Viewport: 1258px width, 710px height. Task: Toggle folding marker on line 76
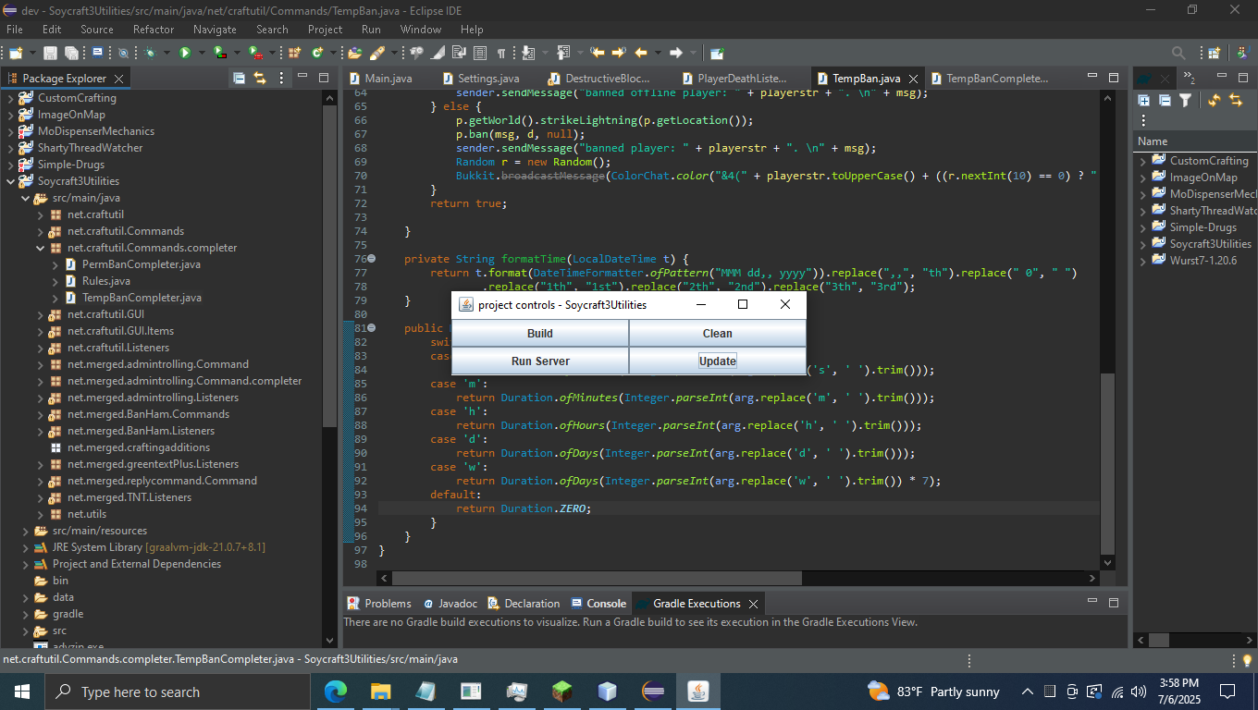tap(372, 259)
